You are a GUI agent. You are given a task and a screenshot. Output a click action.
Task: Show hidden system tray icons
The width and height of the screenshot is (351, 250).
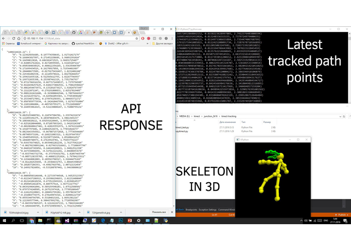(x=301, y=221)
